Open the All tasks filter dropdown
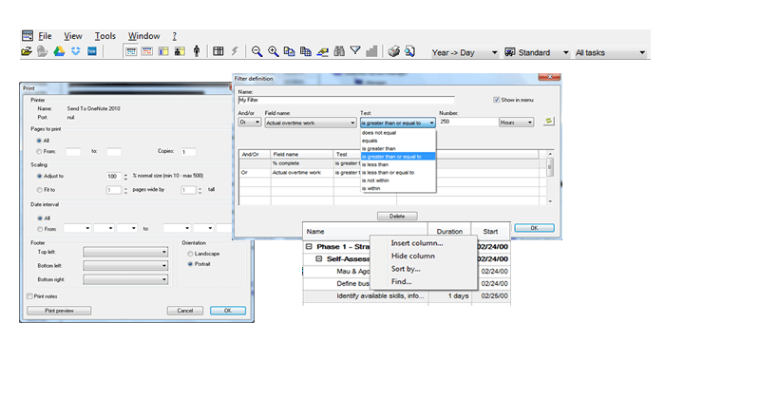The image size is (760, 418). click(x=610, y=52)
